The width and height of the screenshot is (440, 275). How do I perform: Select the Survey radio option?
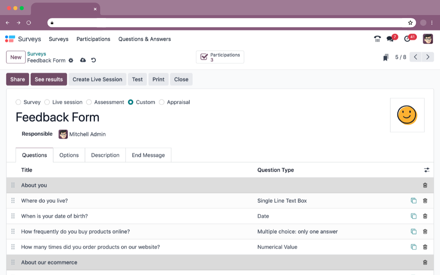18,102
